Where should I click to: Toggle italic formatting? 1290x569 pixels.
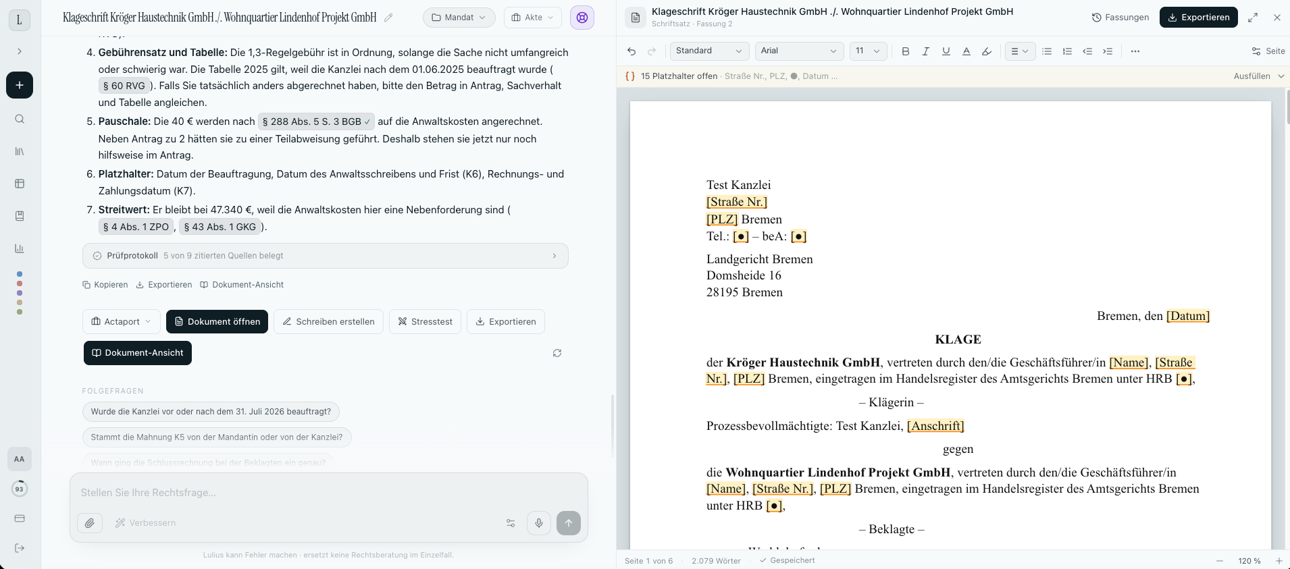tap(926, 51)
